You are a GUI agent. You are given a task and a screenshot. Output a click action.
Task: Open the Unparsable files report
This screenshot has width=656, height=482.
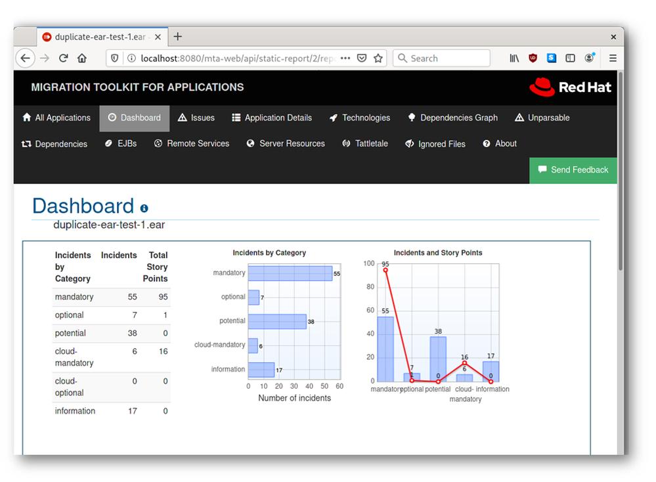(542, 118)
